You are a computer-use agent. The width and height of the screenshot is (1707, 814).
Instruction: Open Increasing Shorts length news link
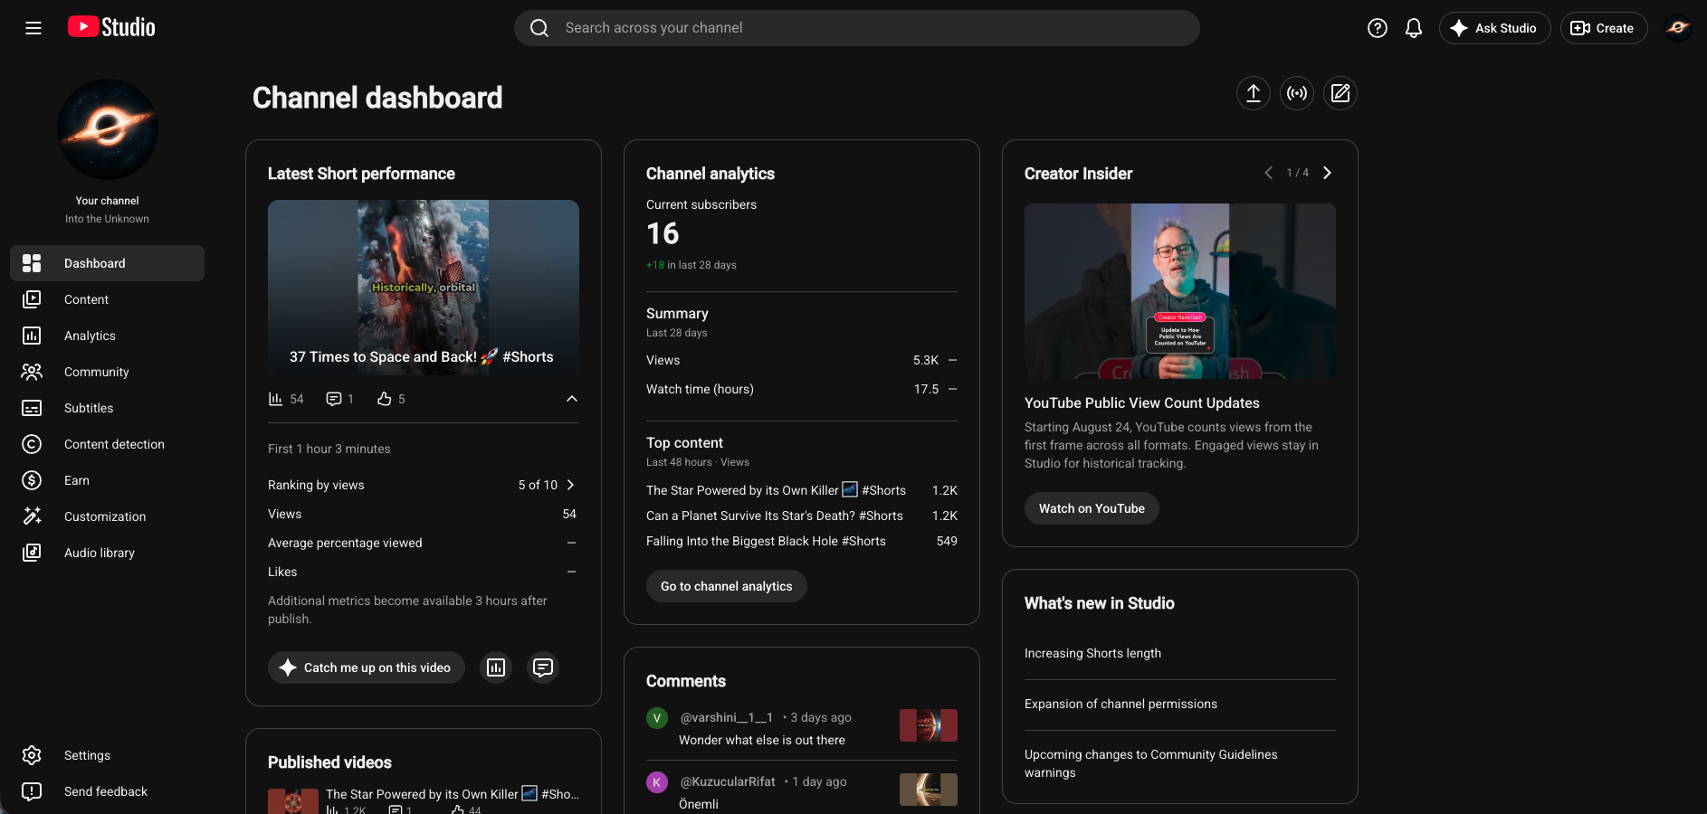tap(1092, 653)
